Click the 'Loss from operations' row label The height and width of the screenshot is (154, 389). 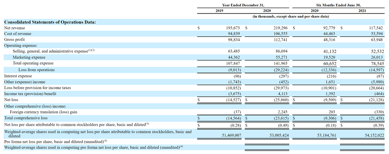(x=36, y=70)
